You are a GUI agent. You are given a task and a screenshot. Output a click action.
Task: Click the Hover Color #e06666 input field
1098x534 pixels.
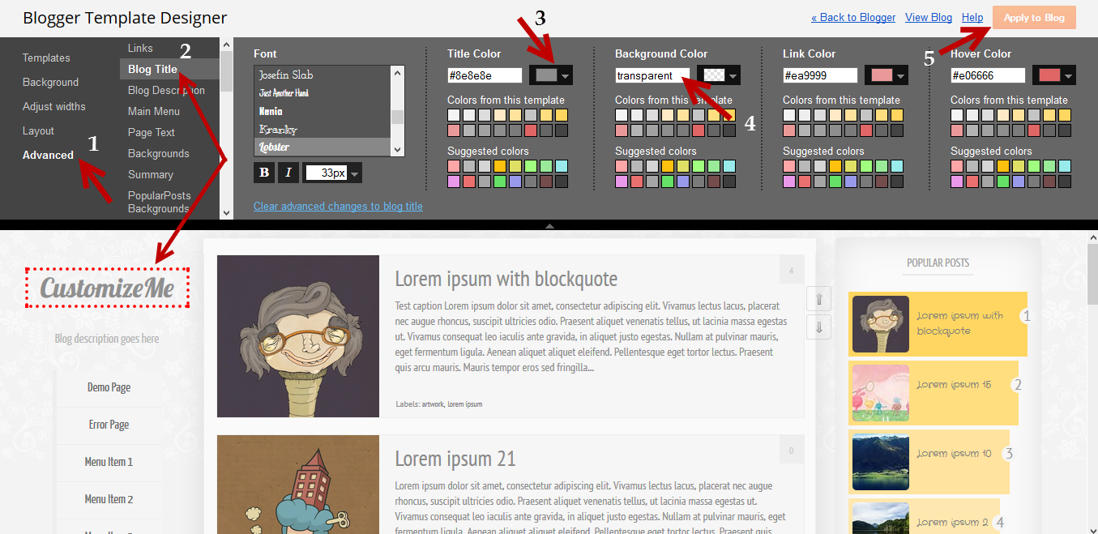click(x=988, y=75)
